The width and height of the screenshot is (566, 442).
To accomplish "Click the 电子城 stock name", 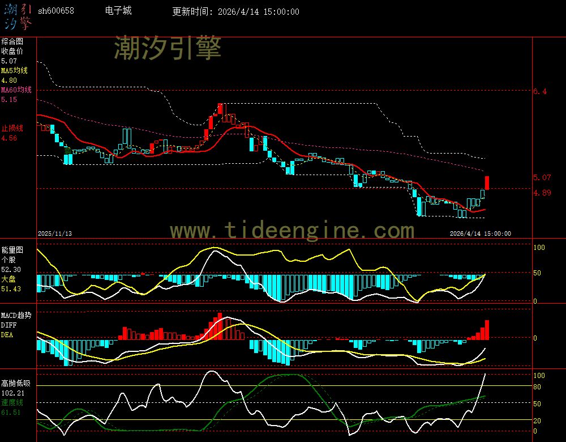I will [x=118, y=11].
